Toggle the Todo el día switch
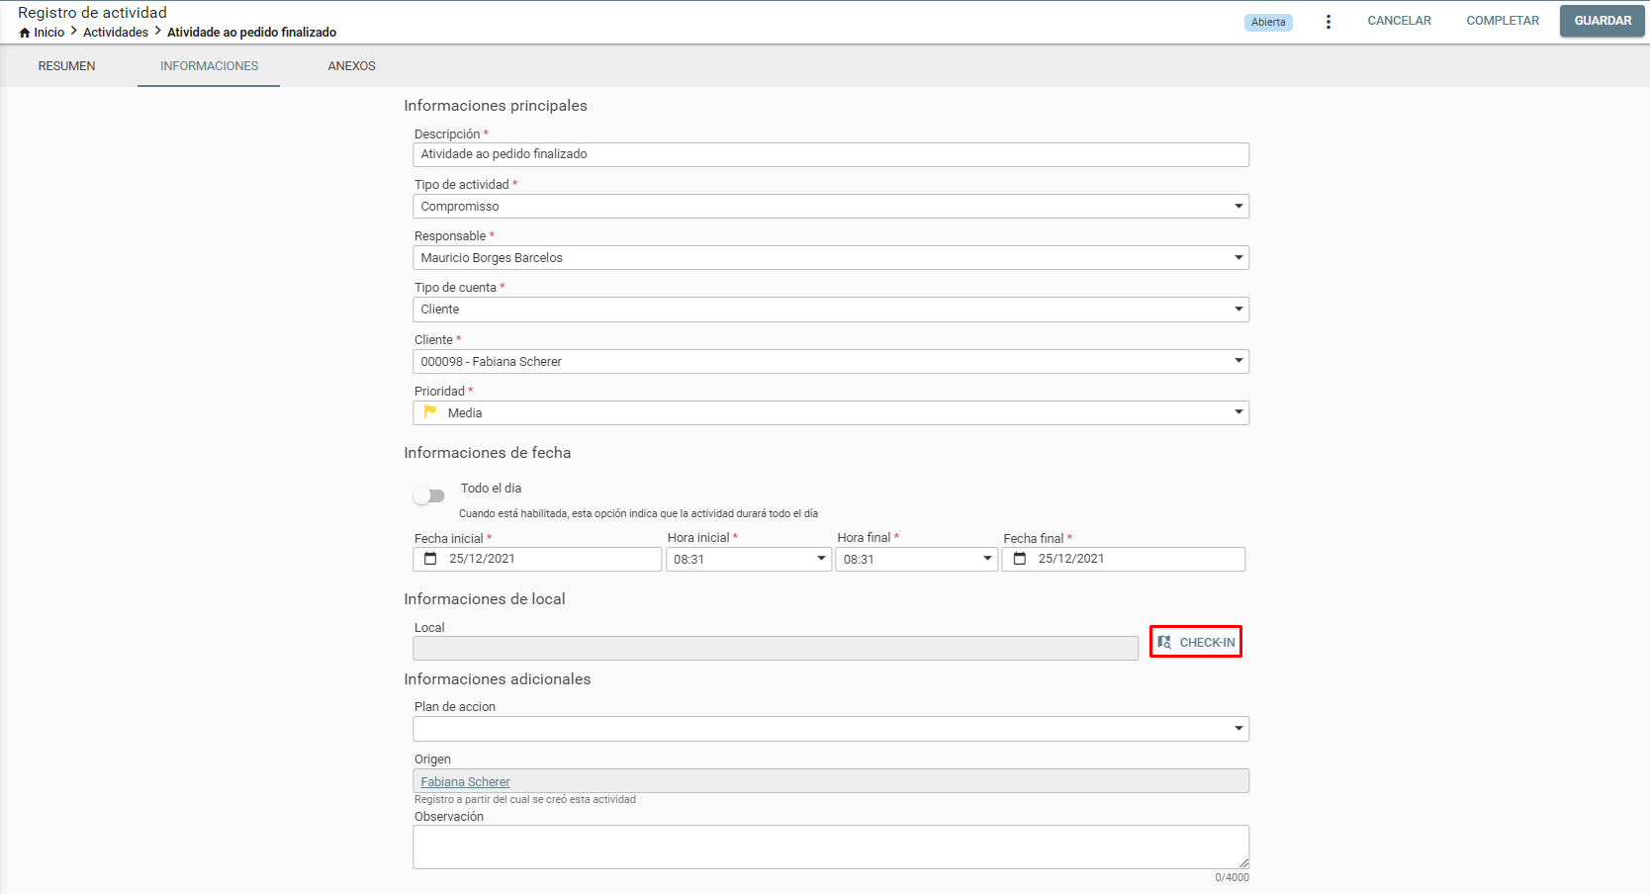The image size is (1650, 894). pyautogui.click(x=429, y=495)
